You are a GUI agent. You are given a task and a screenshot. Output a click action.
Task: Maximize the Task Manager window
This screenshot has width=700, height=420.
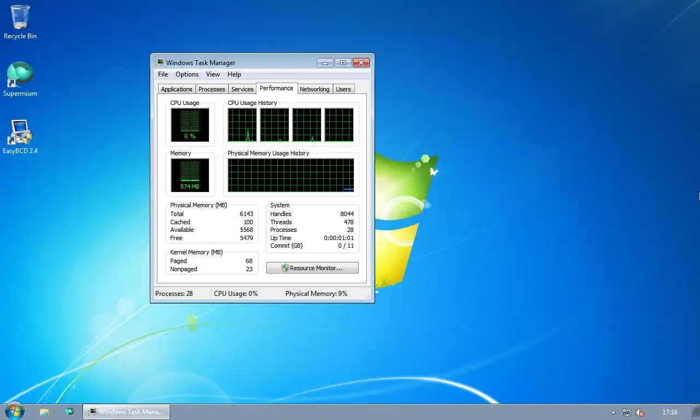[343, 62]
